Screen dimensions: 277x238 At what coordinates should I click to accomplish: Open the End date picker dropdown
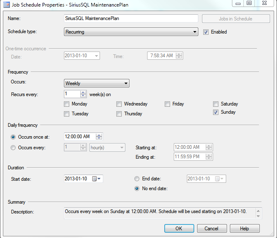(x=220, y=179)
